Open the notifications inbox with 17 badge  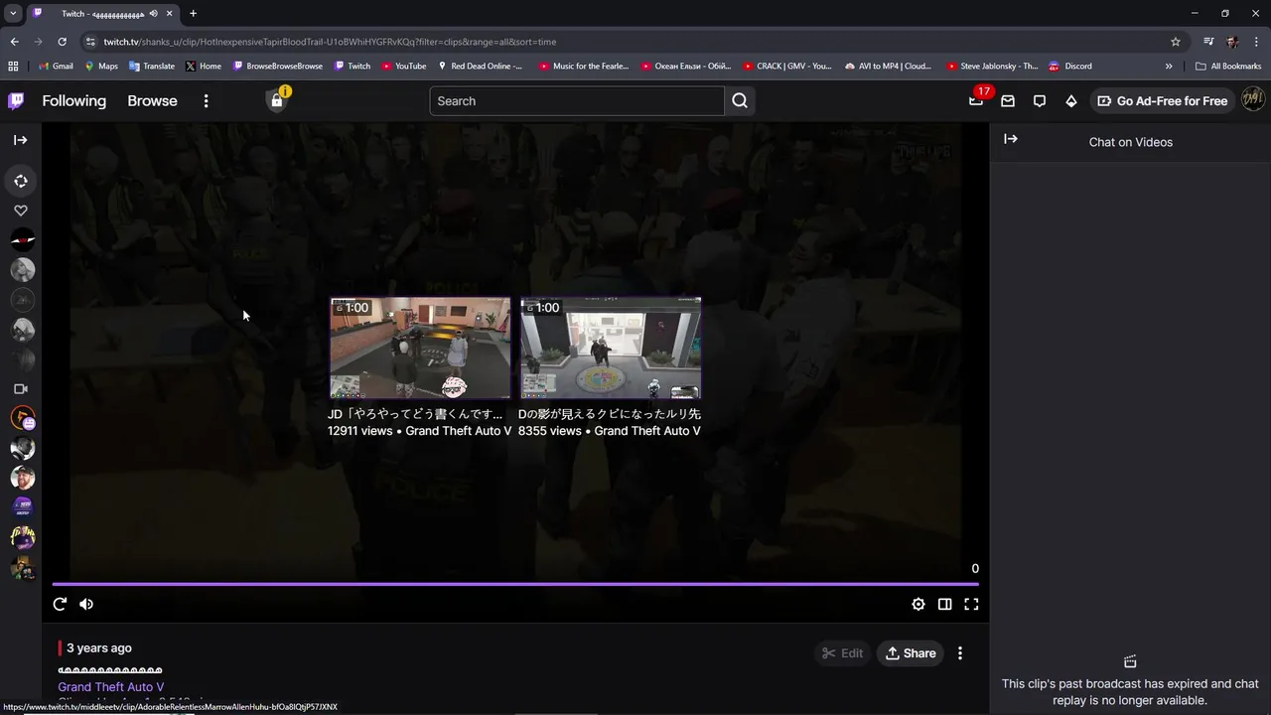(x=976, y=100)
